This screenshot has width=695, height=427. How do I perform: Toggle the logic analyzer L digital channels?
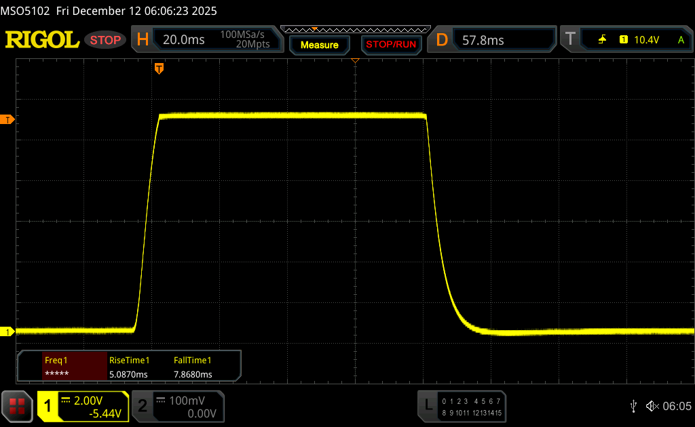(x=463, y=406)
